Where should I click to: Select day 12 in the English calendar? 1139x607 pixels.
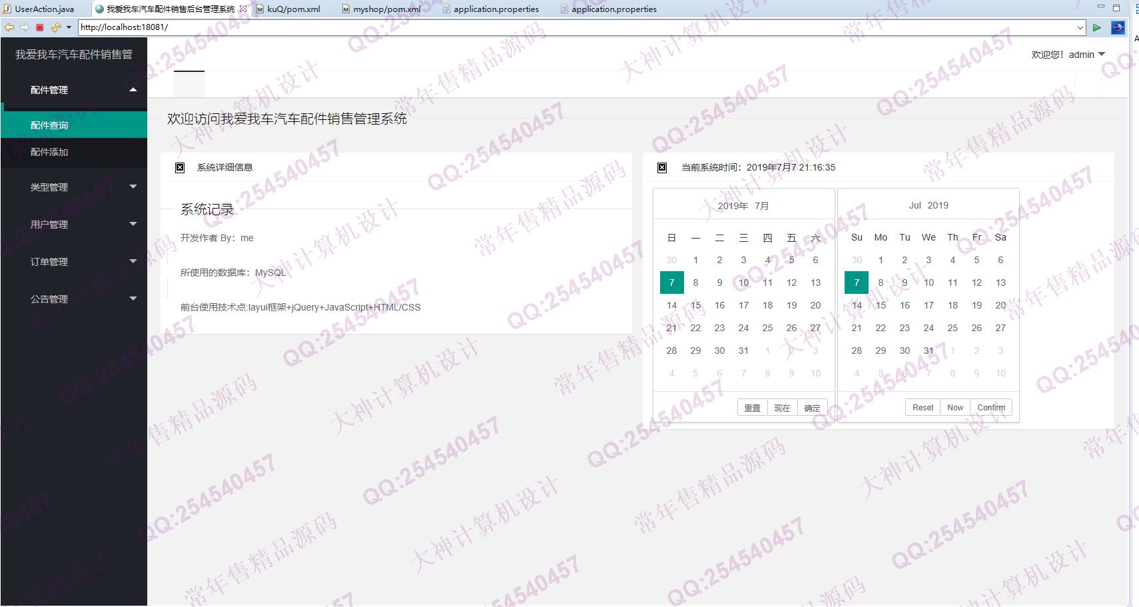coord(976,283)
